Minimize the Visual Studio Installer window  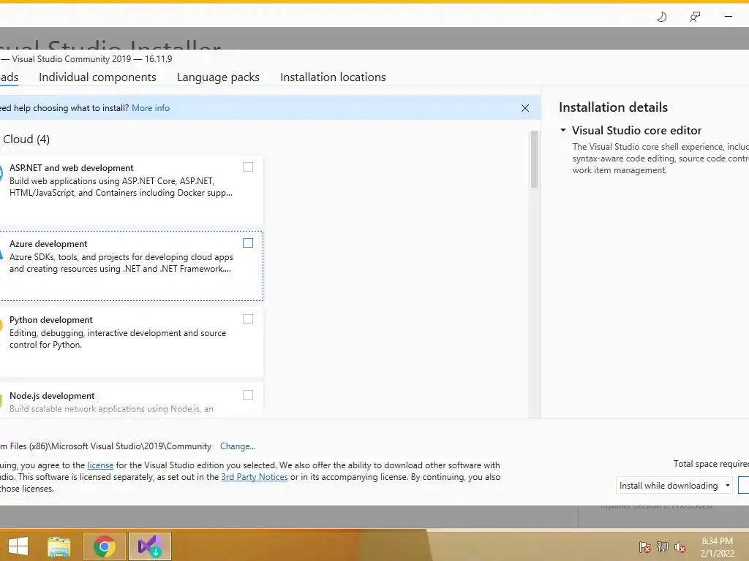pyautogui.click(x=728, y=17)
